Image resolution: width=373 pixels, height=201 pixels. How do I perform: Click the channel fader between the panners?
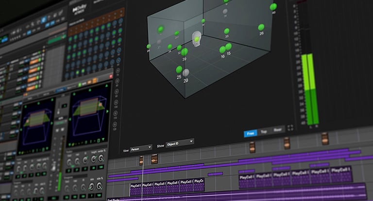53,167
